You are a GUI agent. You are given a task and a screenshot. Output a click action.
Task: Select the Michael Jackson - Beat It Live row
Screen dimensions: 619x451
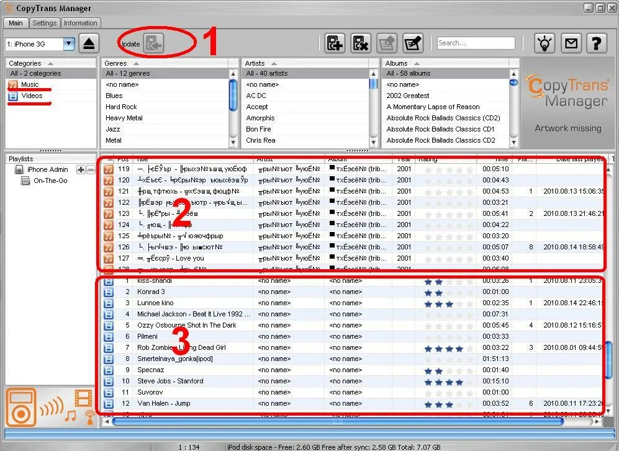click(x=353, y=315)
